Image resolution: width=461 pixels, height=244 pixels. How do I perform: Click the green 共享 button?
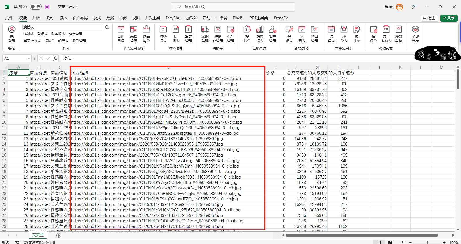pyautogui.click(x=449, y=18)
